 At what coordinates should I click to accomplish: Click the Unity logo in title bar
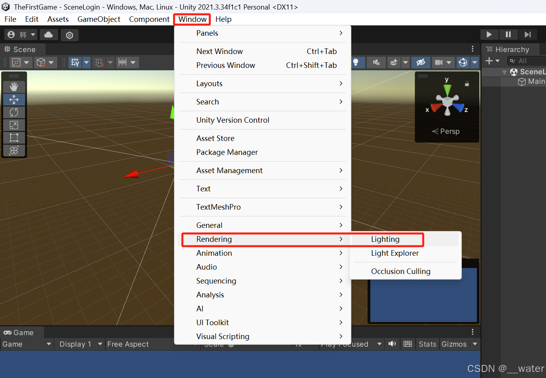(x=6, y=7)
